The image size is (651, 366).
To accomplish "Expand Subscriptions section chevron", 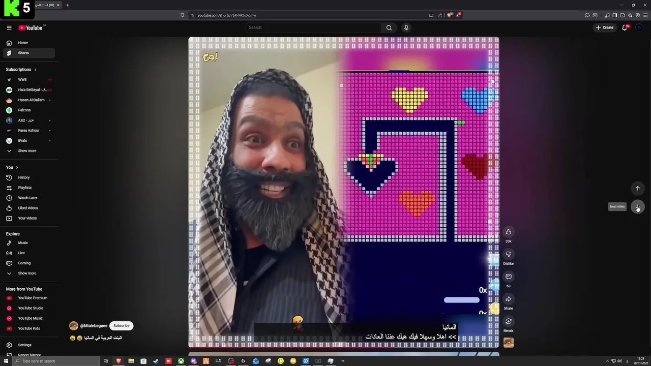I will click(x=35, y=70).
